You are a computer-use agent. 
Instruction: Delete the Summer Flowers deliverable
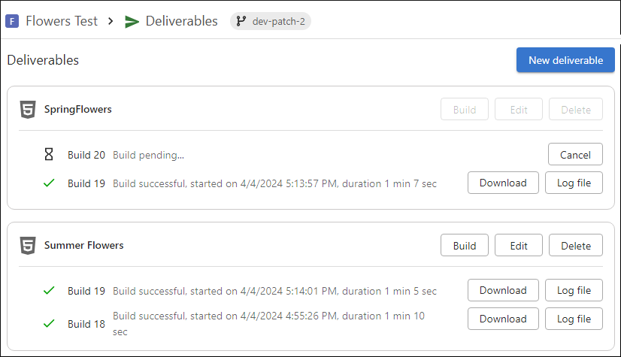click(576, 245)
